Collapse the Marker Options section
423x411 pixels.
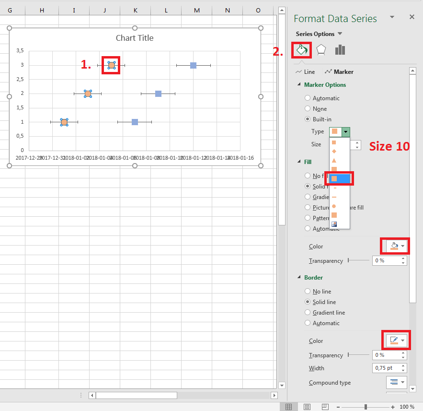pyautogui.click(x=299, y=84)
